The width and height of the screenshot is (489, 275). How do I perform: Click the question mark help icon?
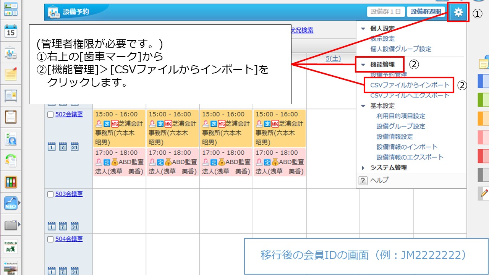[363, 181]
